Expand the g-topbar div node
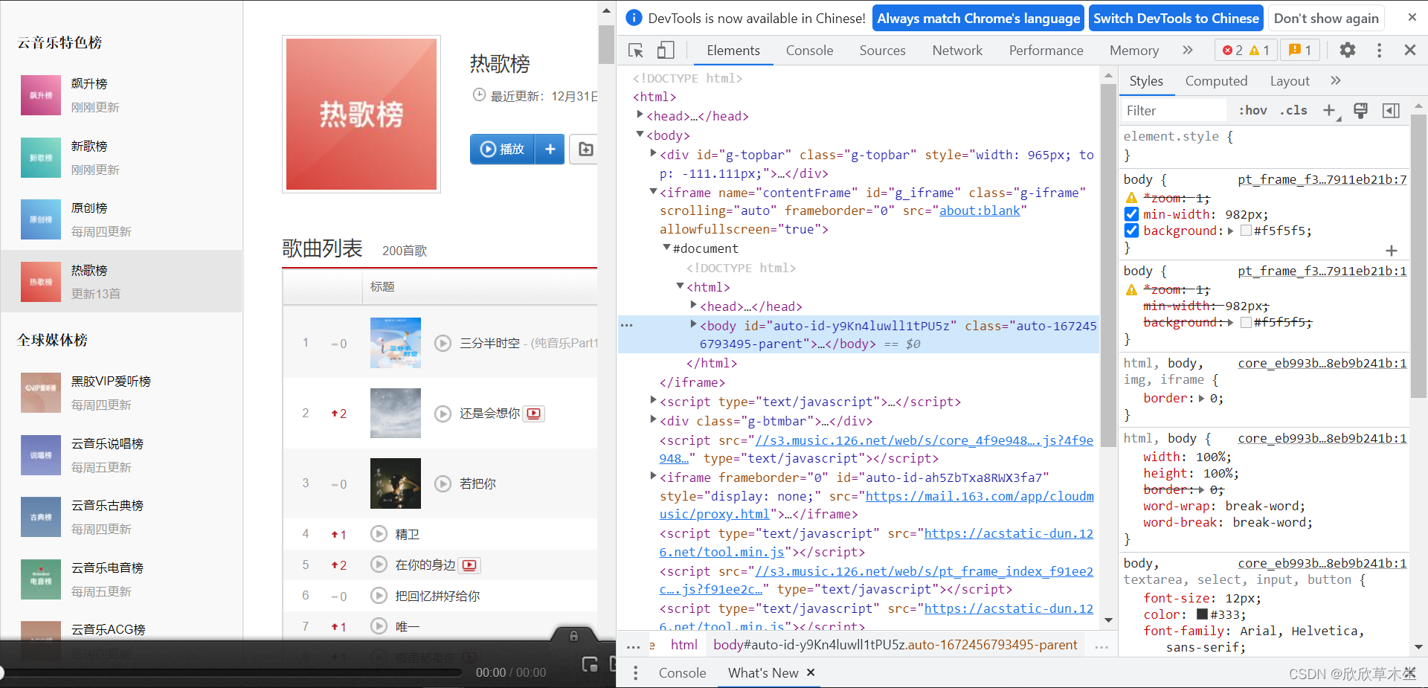 (653, 154)
